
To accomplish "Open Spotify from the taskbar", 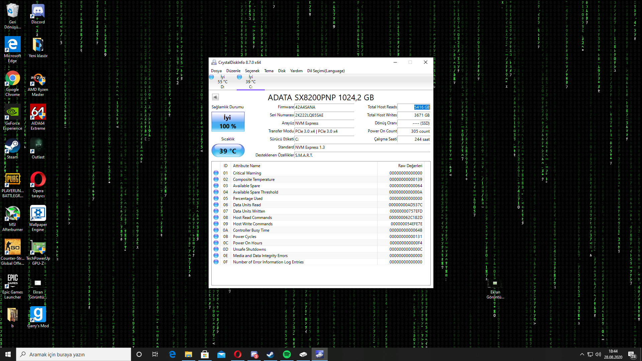I will click(x=287, y=354).
